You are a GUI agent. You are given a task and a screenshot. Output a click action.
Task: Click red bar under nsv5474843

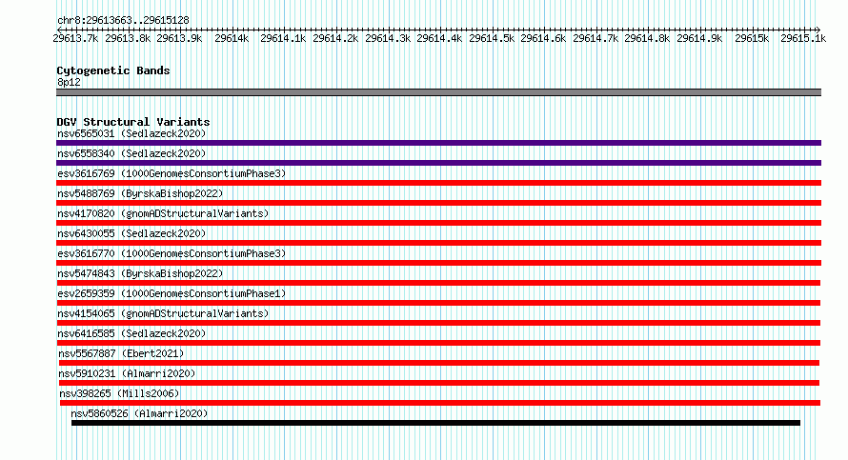(x=438, y=283)
